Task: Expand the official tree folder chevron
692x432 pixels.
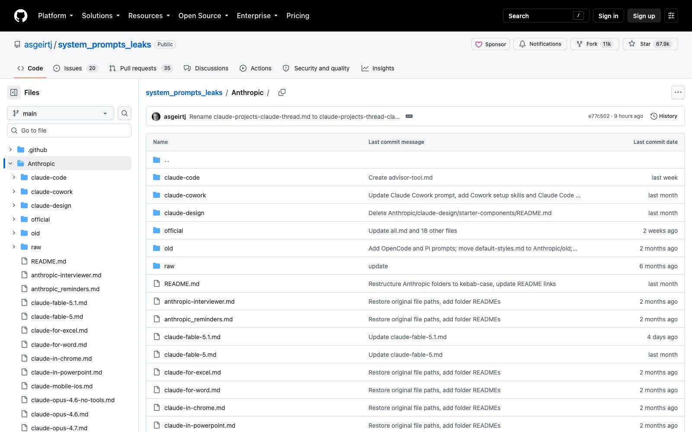Action: pos(14,219)
